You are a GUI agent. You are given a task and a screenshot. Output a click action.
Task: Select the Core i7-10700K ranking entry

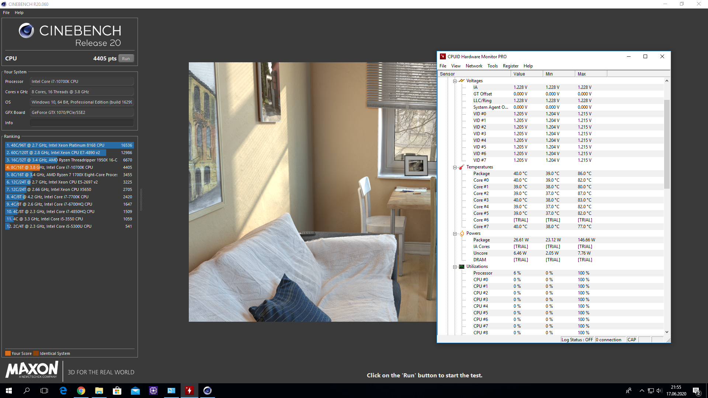(x=69, y=167)
